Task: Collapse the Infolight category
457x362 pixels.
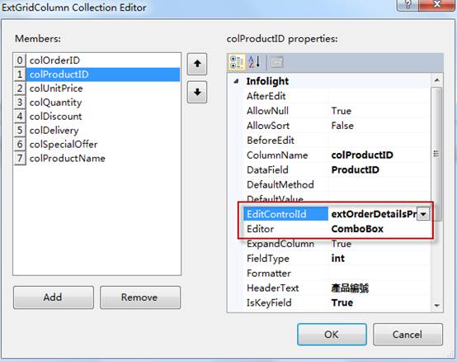Action: coord(236,81)
